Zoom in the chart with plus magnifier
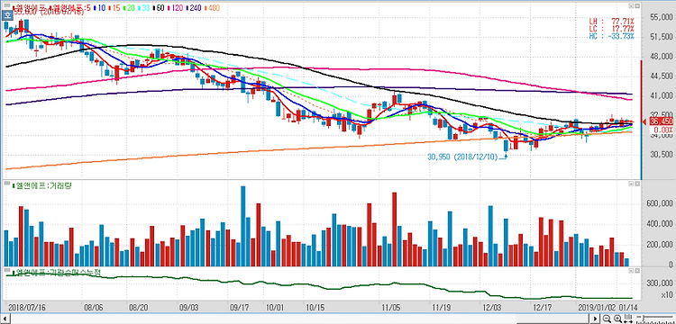The width and height of the screenshot is (676, 324). click(617, 319)
